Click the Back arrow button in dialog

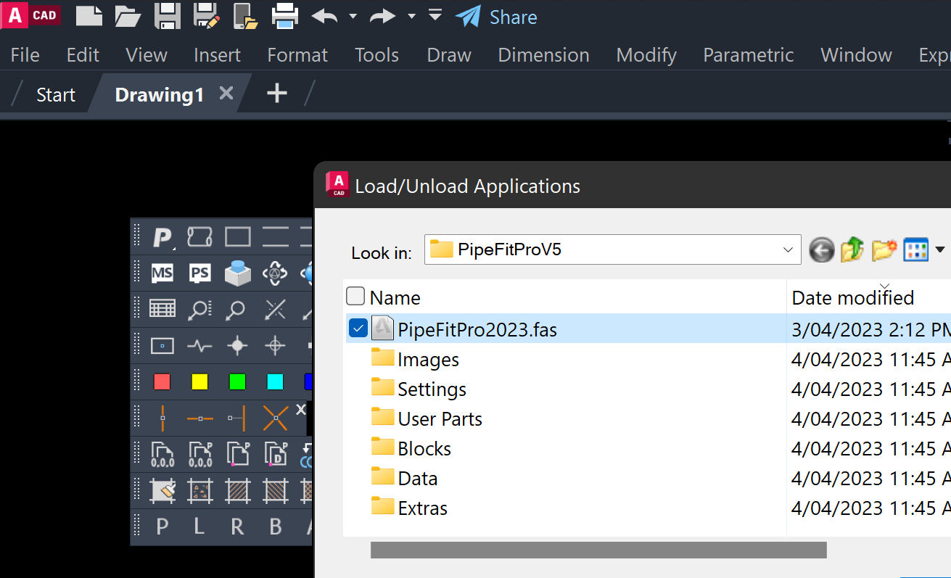click(821, 250)
